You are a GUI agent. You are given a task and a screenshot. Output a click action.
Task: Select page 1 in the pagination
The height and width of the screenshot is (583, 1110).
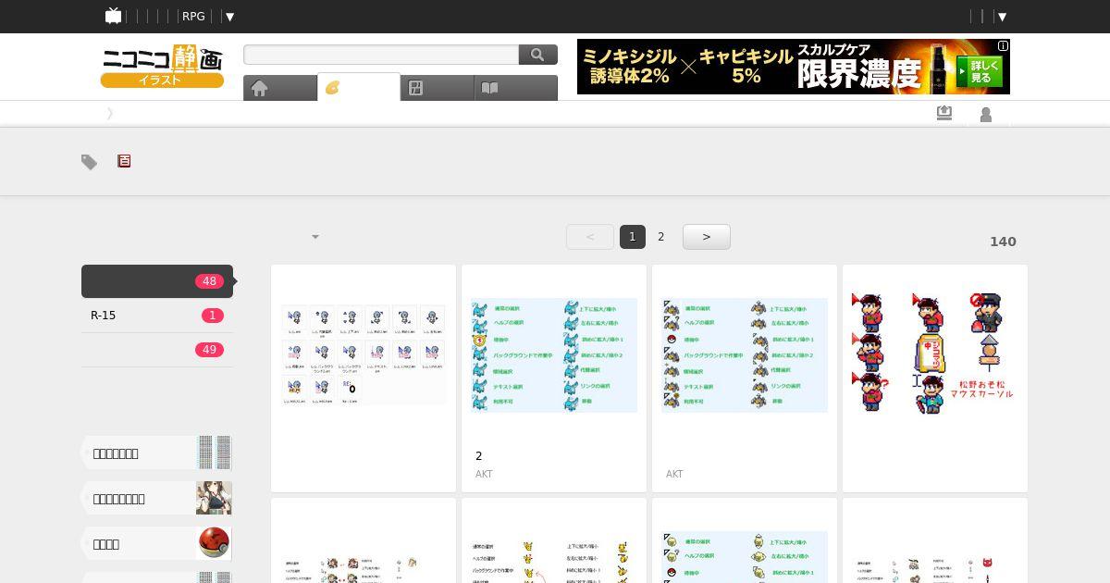click(633, 237)
